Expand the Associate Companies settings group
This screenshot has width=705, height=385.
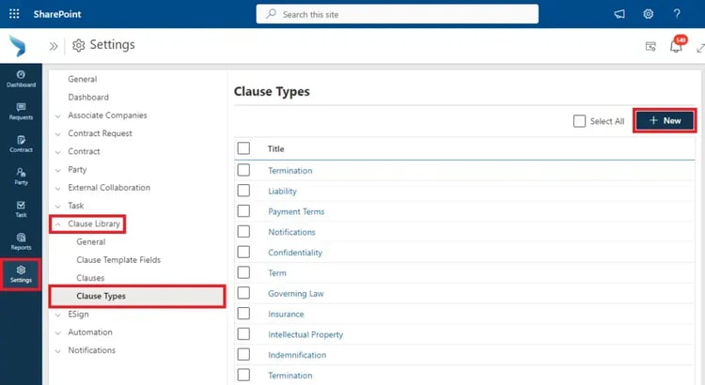58,115
